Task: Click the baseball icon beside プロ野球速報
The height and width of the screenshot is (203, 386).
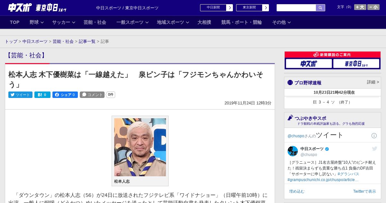Action: pos(290,82)
